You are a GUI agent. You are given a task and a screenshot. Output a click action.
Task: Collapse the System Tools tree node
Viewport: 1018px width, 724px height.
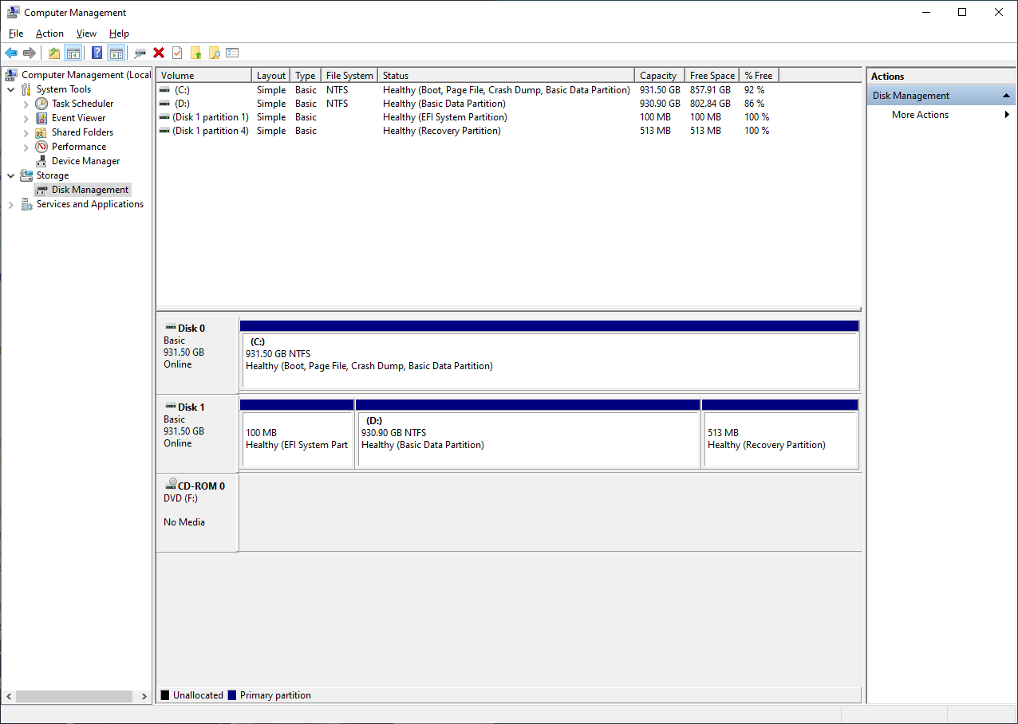point(10,89)
